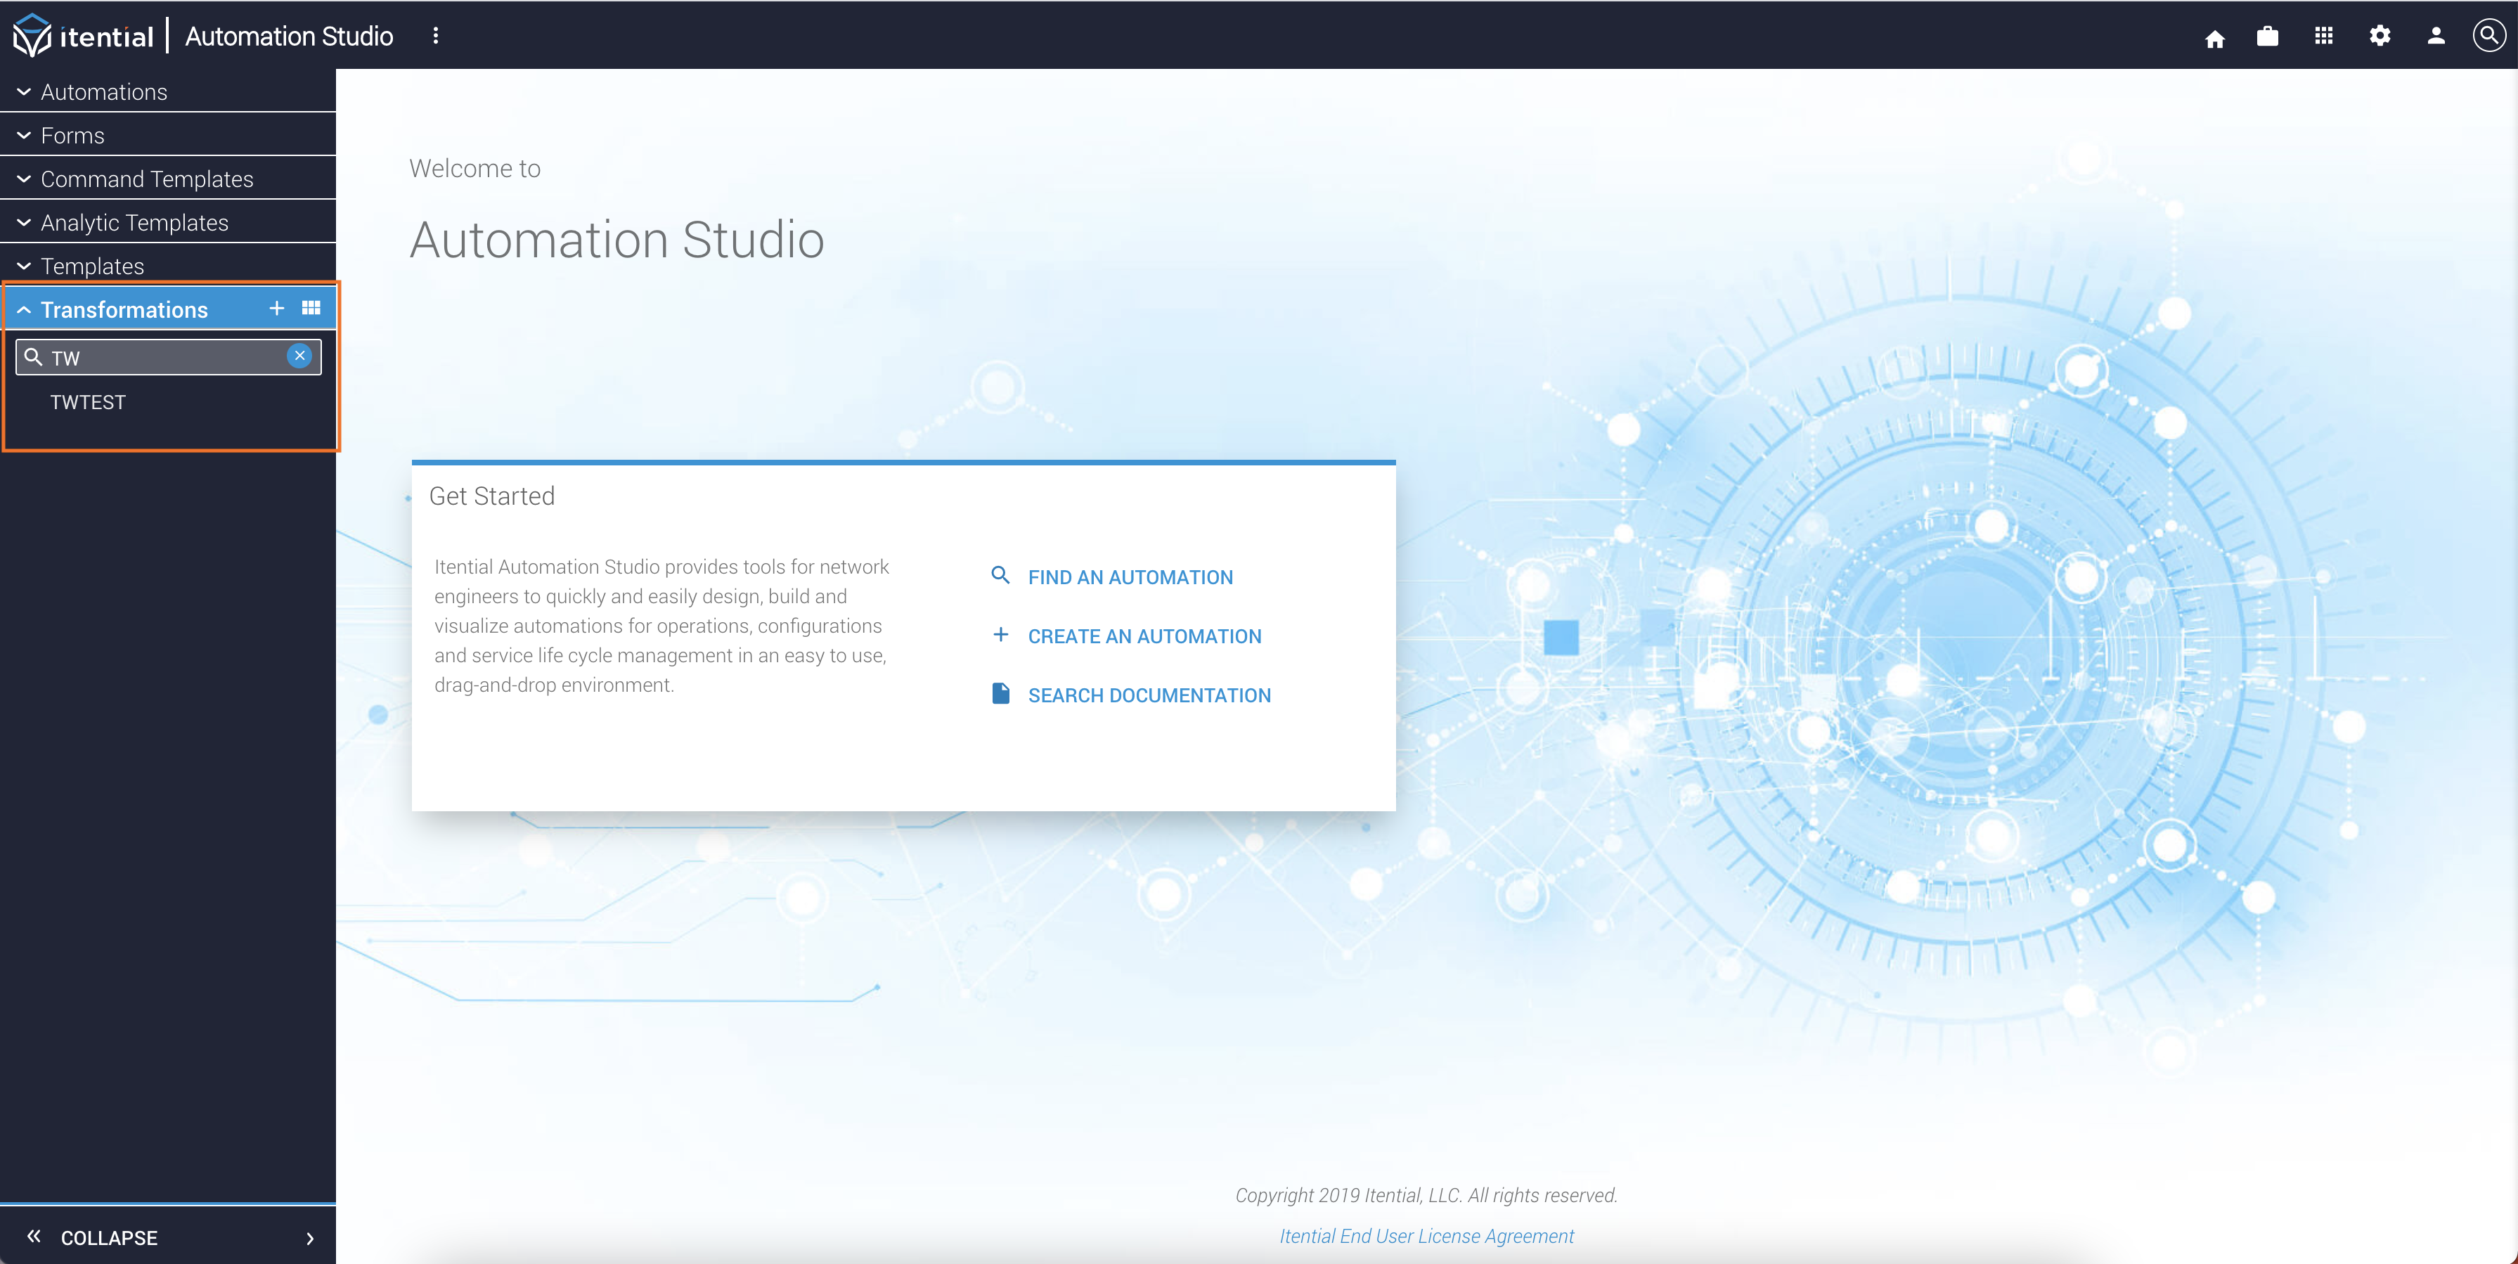Screen dimensions: 2518x1264
Task: Open the apps grid icon
Action: pyautogui.click(x=2325, y=36)
